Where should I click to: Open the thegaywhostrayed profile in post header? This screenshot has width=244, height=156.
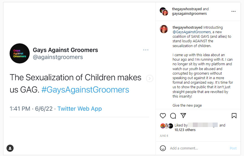pos(187,9)
